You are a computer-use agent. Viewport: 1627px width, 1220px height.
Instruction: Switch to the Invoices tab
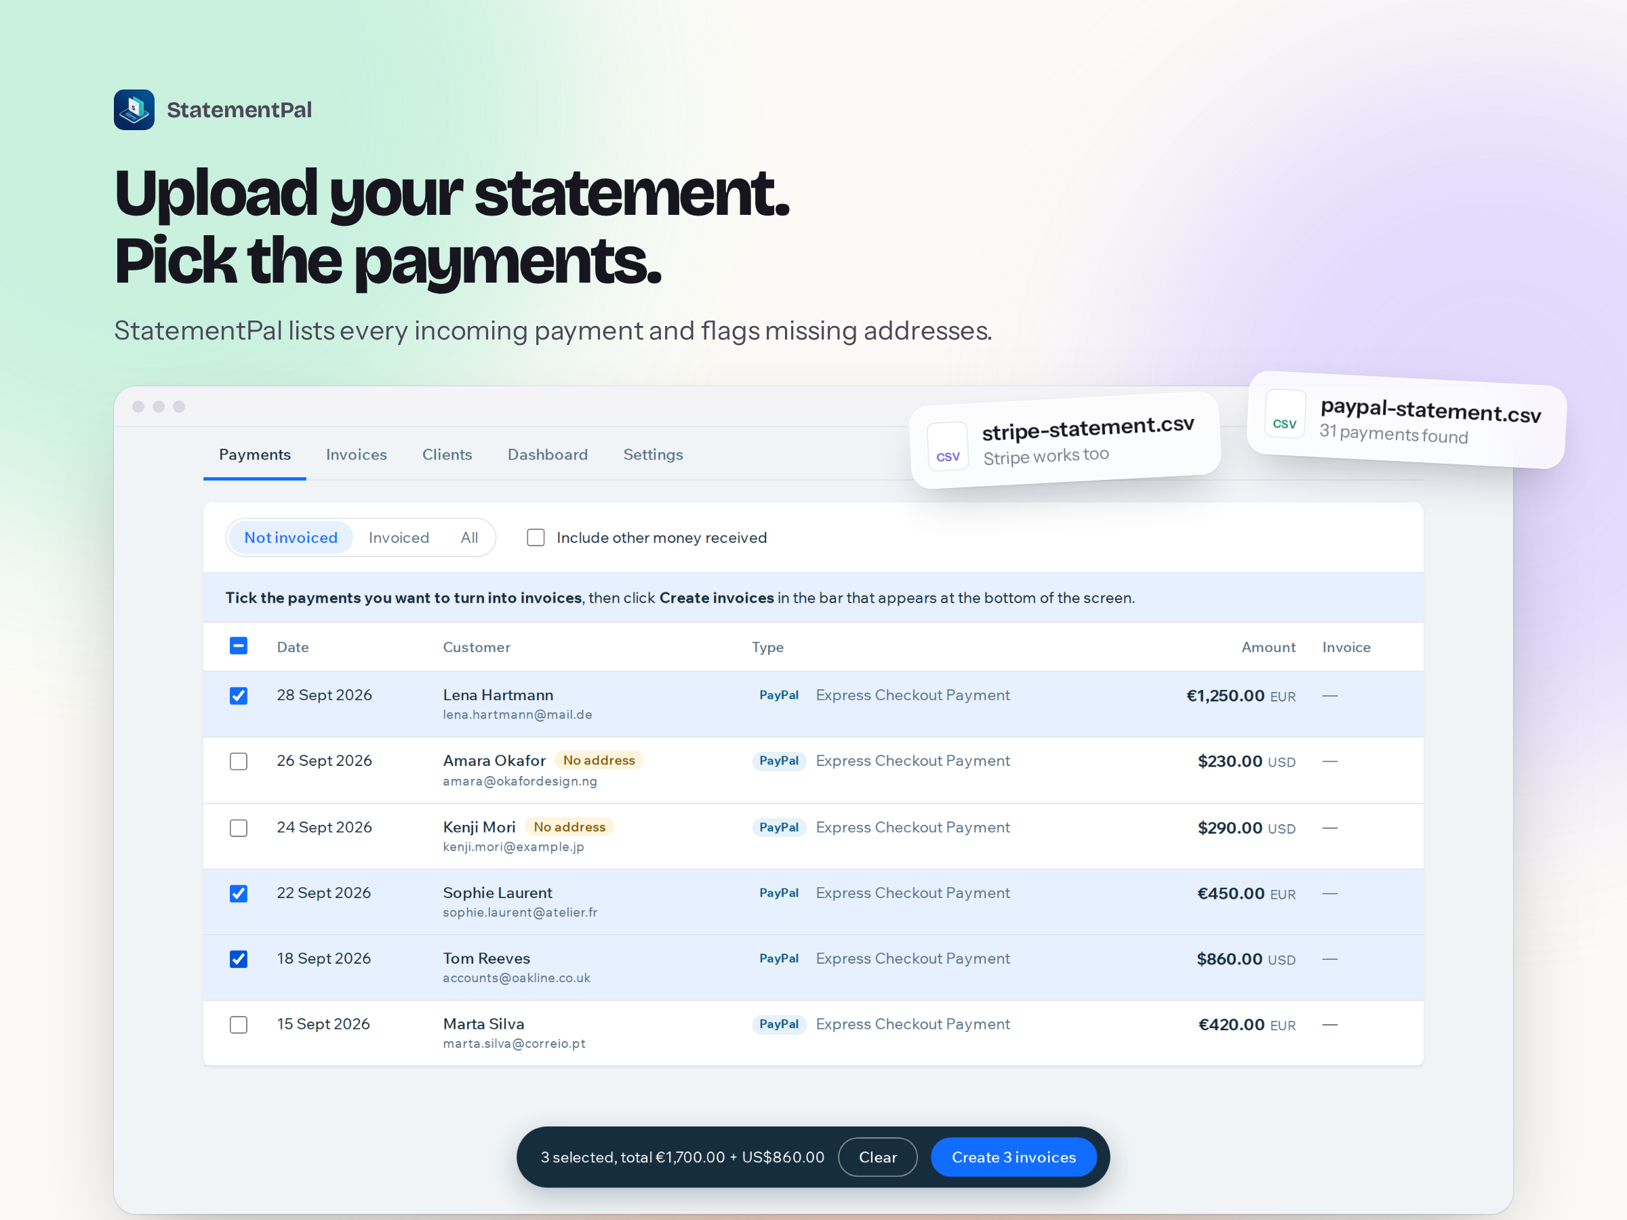coord(356,455)
